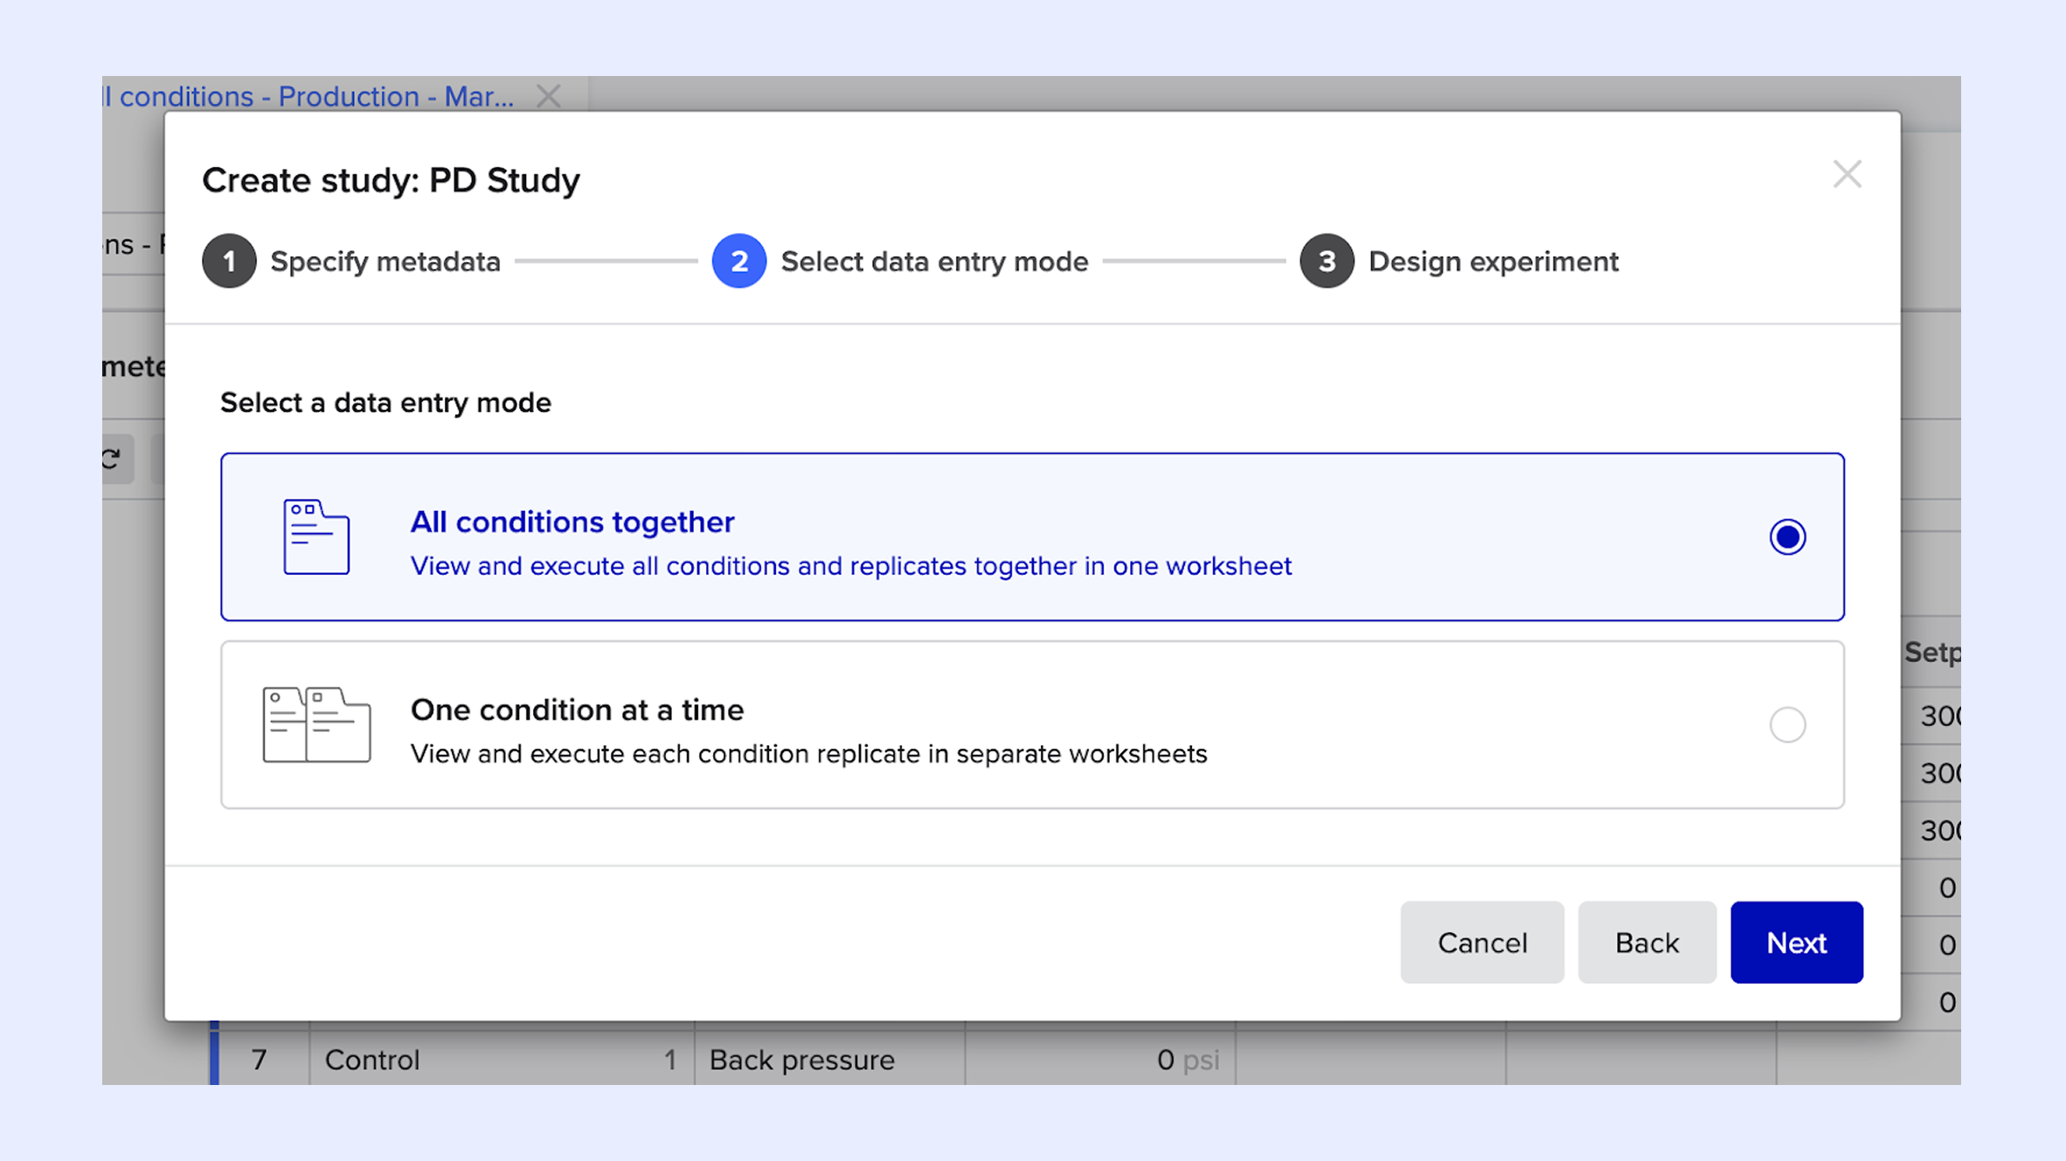The image size is (2066, 1161).
Task: Click the double worksheets icon
Action: coord(316,724)
